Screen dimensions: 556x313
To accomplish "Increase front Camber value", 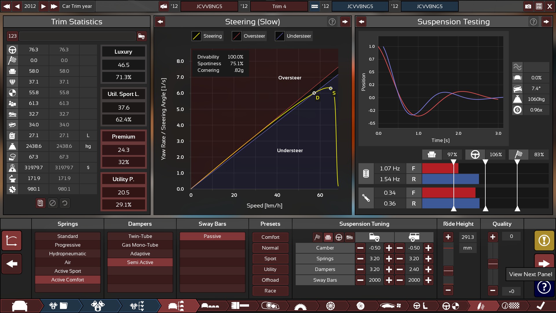I will point(389,248).
